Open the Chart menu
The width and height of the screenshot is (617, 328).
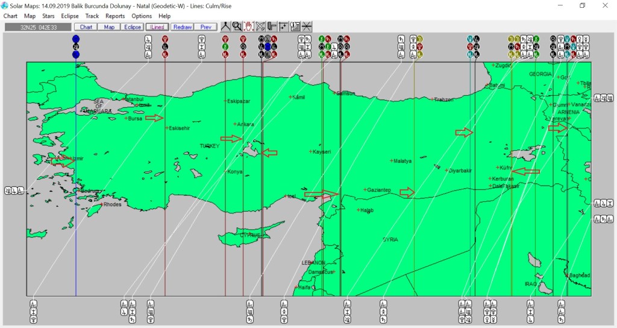(x=10, y=16)
